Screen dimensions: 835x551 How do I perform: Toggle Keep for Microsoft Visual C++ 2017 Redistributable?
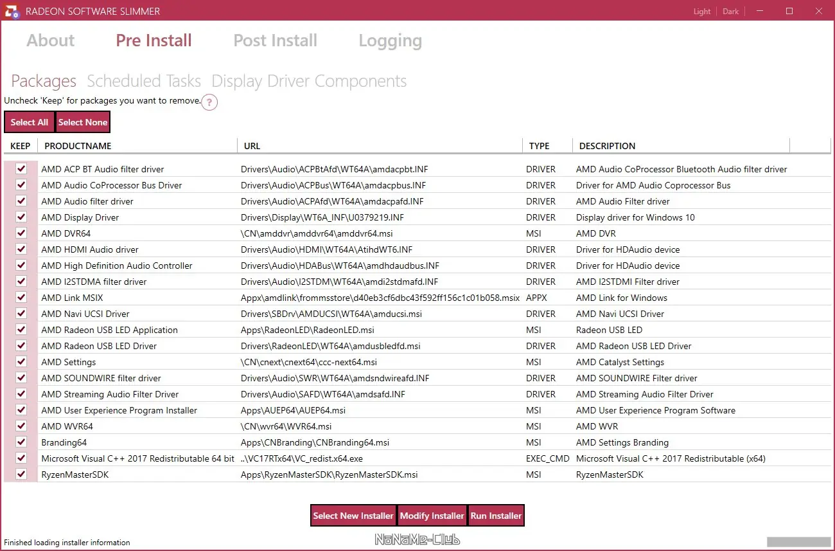(21, 458)
